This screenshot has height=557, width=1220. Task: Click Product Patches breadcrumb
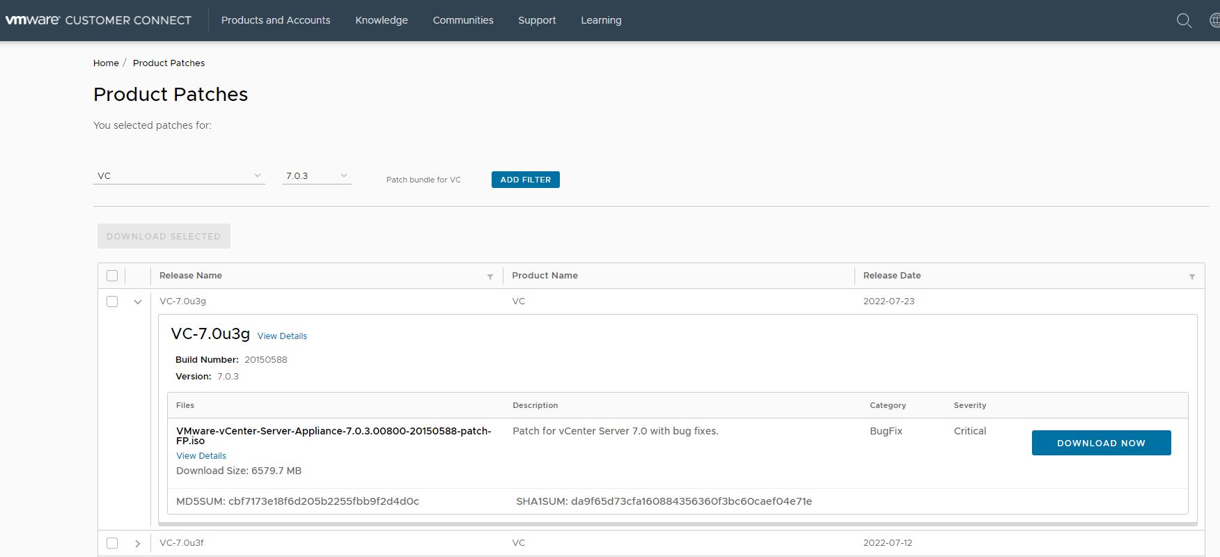[x=169, y=63]
